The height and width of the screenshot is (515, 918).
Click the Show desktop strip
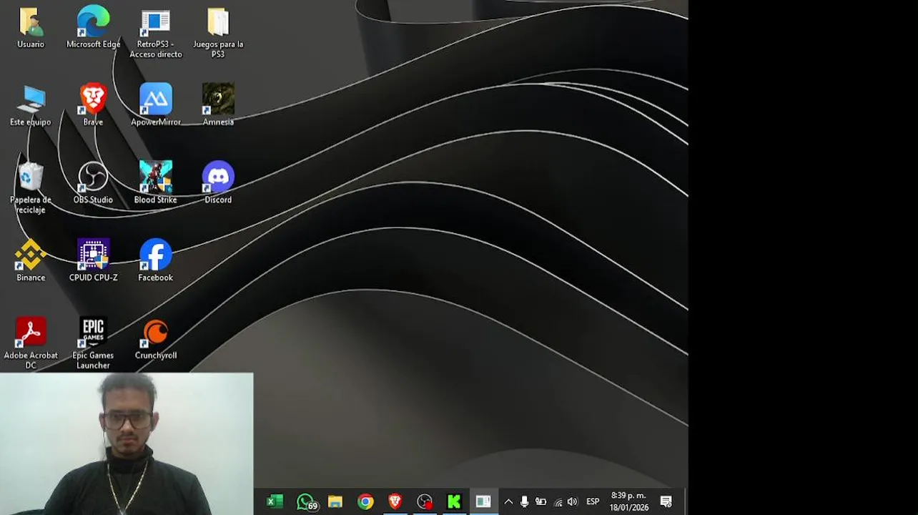(686, 502)
